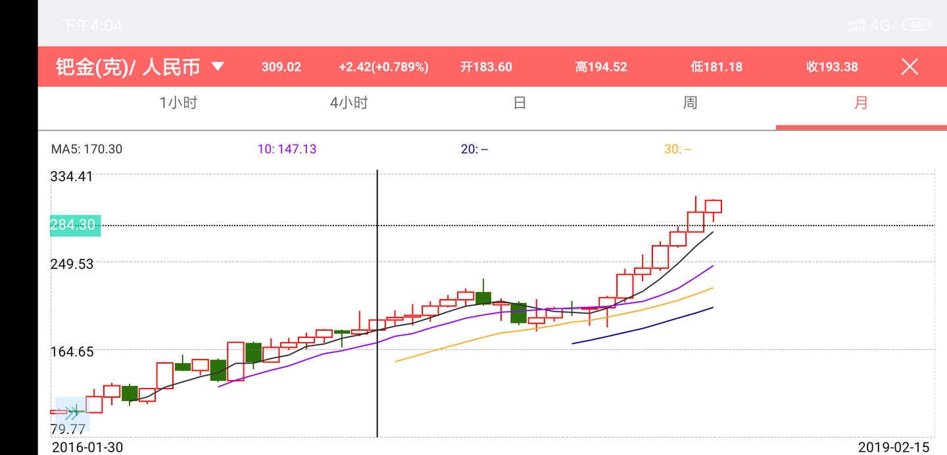
Task: Toggle the MA20 indicator display
Action: click(x=476, y=149)
